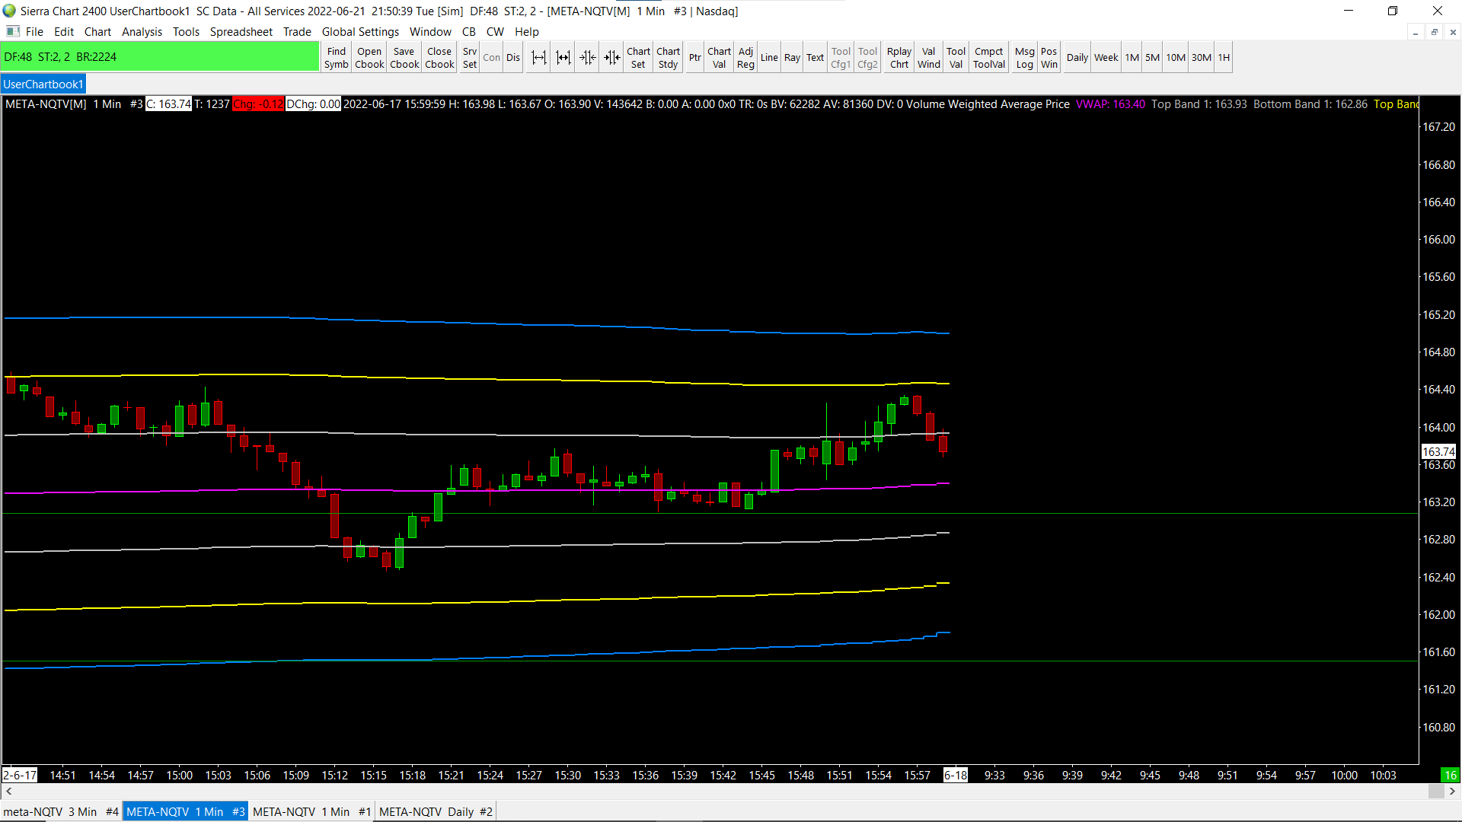Screen dimensions: 1462x822
Task: Click the Find Symb button
Action: point(336,57)
